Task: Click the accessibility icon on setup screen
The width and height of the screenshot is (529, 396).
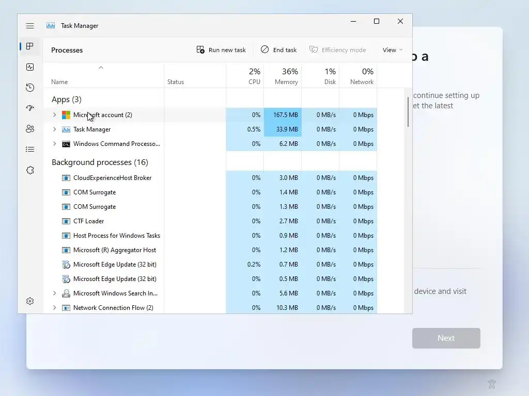Action: click(x=492, y=384)
